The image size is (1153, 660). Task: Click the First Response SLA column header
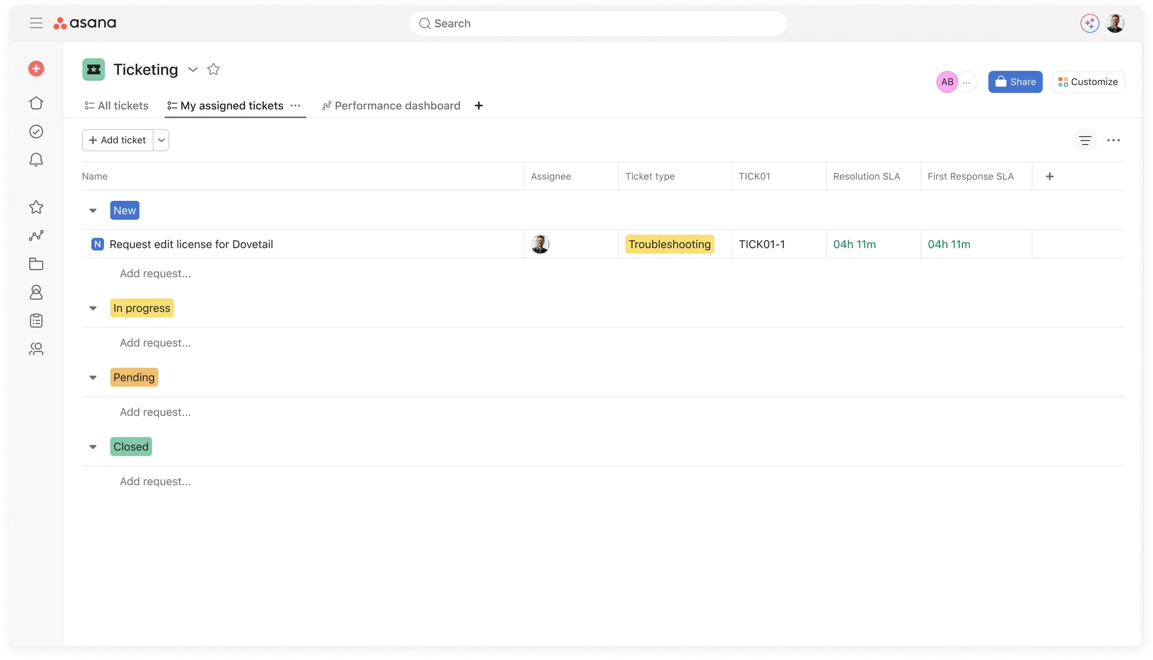point(971,176)
